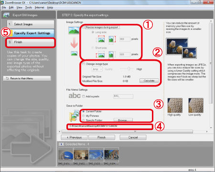
Task: Select the Specify Folder radio button
Action: [84, 120]
